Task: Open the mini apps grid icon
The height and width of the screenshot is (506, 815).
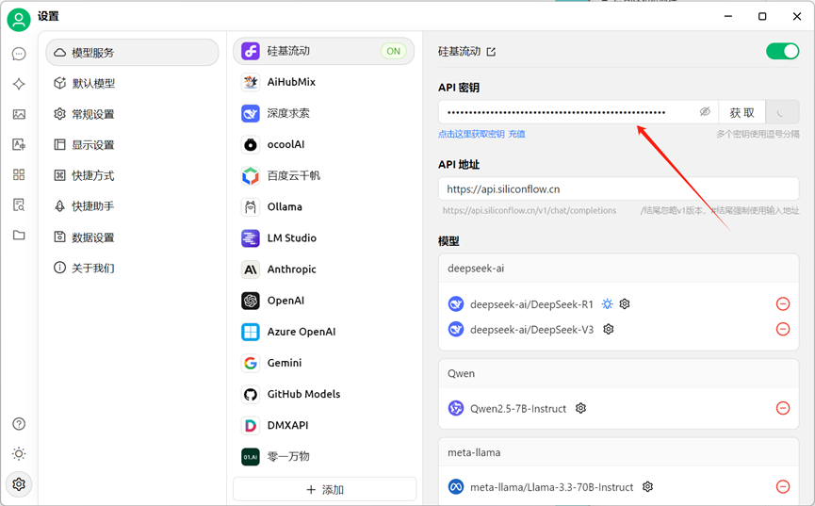Action: coord(19,174)
